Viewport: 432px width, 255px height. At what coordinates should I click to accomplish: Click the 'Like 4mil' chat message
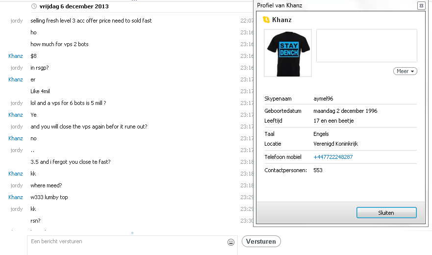pyautogui.click(x=40, y=91)
